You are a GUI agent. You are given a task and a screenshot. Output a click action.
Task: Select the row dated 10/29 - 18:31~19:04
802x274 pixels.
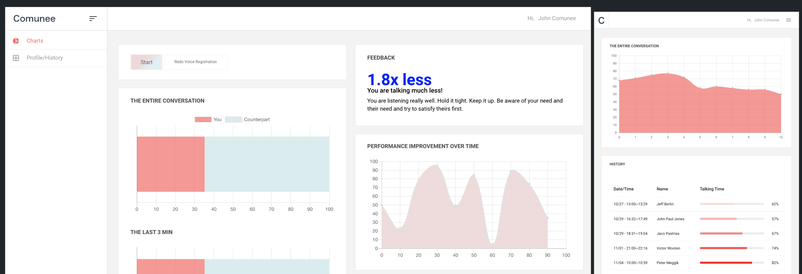pyautogui.click(x=696, y=234)
